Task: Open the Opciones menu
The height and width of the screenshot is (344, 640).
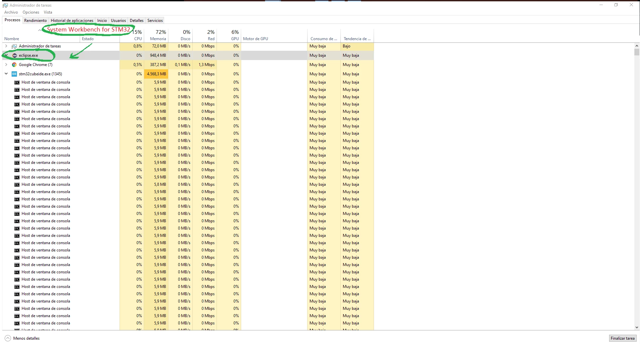Action: pyautogui.click(x=31, y=12)
